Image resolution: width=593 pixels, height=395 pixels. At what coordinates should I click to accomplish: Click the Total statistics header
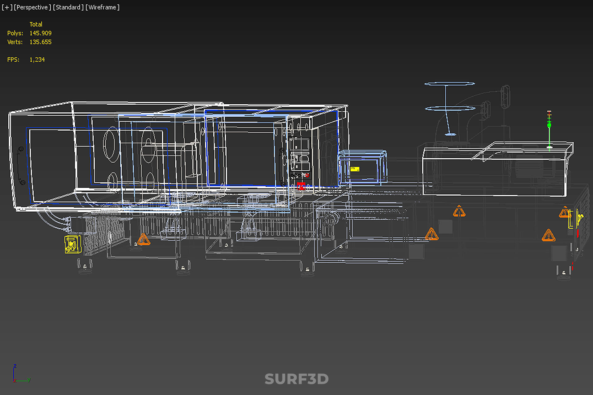(x=36, y=24)
